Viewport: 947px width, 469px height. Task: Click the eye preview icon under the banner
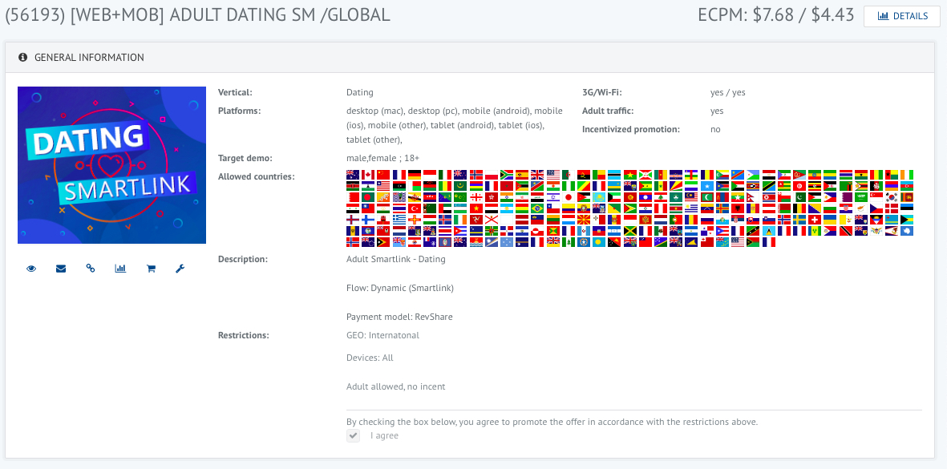coord(31,269)
